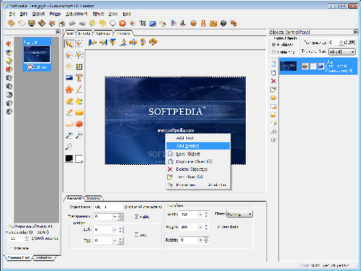
Task: Click red X delete icon in Objects panel
Action: (273, 81)
